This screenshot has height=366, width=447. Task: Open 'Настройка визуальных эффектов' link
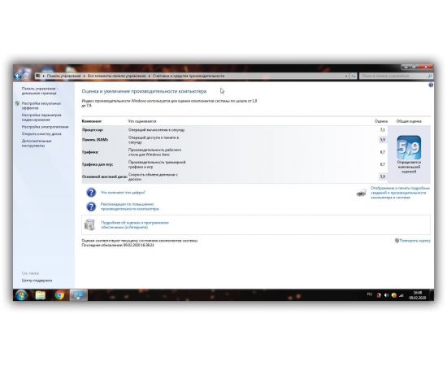41,106
